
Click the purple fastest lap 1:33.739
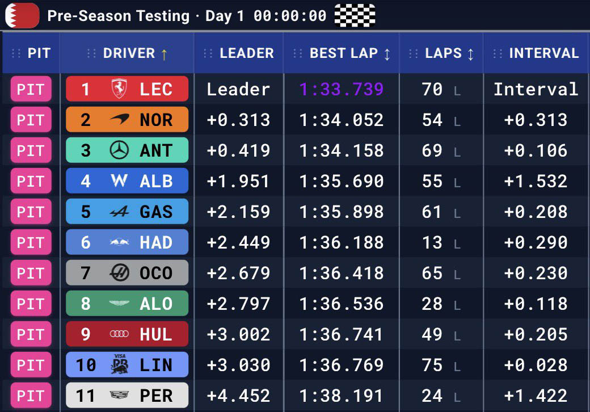click(342, 89)
